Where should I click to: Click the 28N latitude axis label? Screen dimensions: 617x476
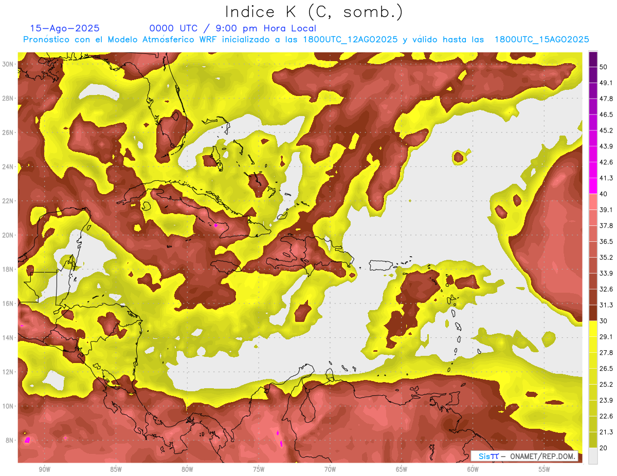click(8, 98)
